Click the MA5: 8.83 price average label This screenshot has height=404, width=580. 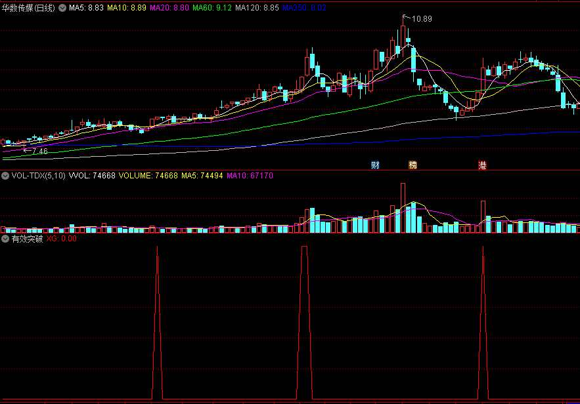(x=86, y=8)
